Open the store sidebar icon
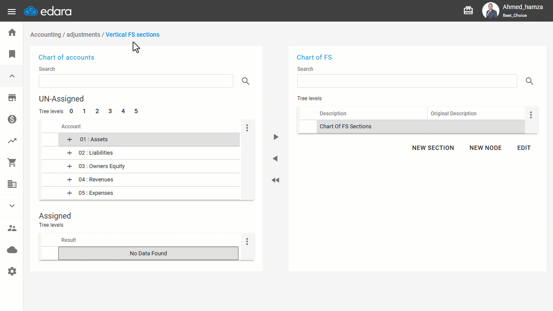This screenshot has height=311, width=553. (12, 98)
